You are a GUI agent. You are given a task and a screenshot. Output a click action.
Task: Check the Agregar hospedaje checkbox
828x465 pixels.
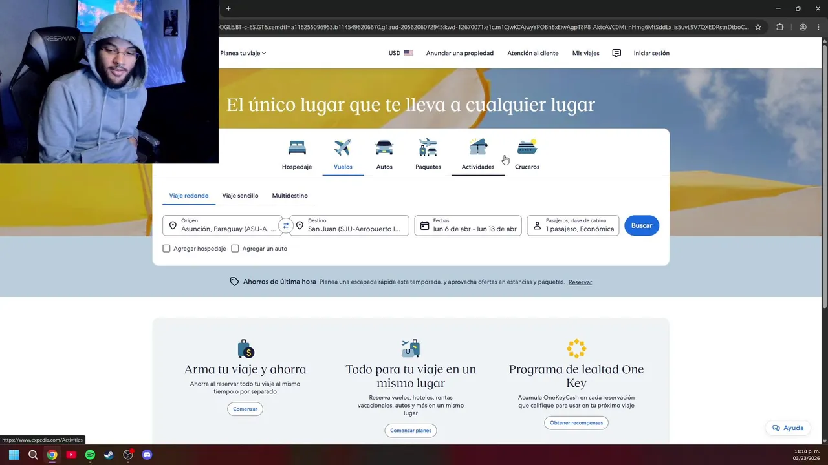pos(166,249)
